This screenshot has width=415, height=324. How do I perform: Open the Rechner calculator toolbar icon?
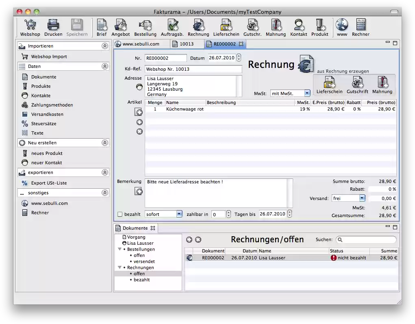(x=361, y=25)
